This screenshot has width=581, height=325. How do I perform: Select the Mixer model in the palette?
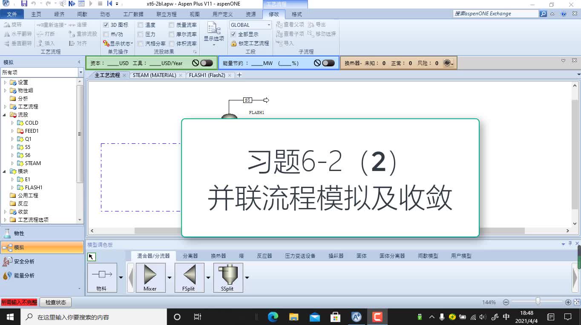[x=151, y=277]
